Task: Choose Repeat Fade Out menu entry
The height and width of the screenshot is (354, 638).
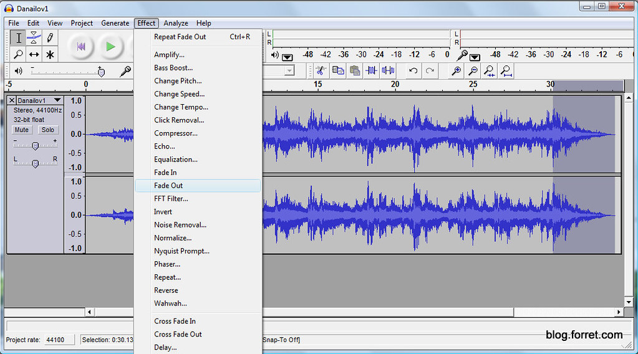Action: pyautogui.click(x=198, y=37)
